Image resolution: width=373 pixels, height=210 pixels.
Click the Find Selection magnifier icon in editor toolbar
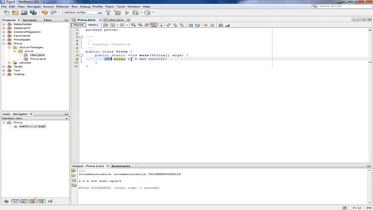[133, 25]
